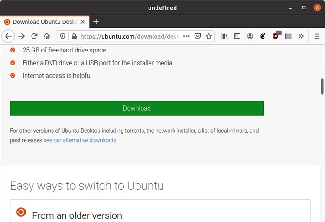The width and height of the screenshot is (325, 222).
Task: Open uBlock Origin extension popup
Action: [276, 36]
